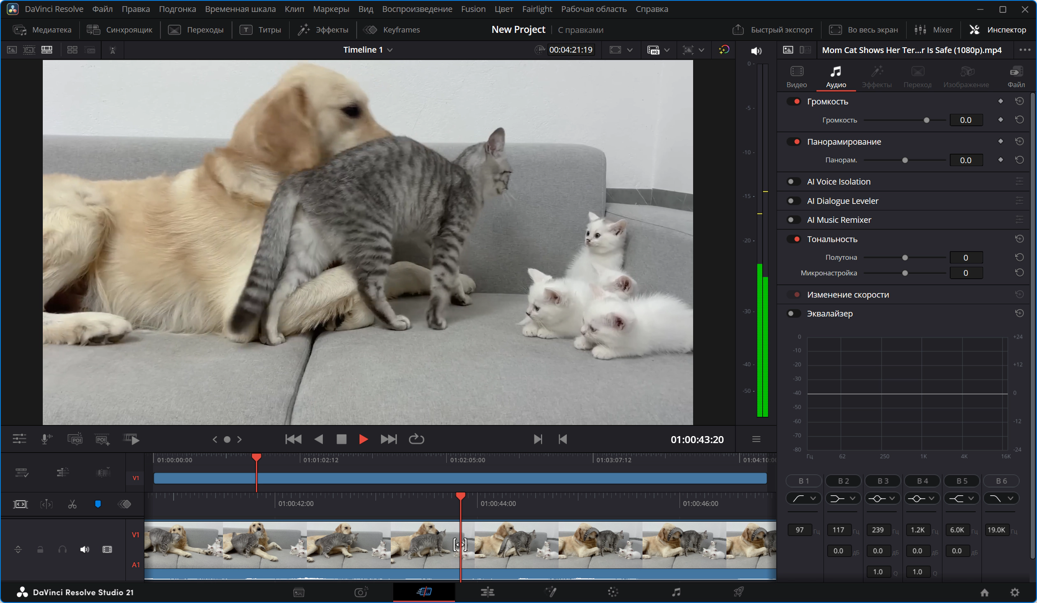Click Быстрый экспорт button
This screenshot has height=603, width=1037.
click(773, 30)
